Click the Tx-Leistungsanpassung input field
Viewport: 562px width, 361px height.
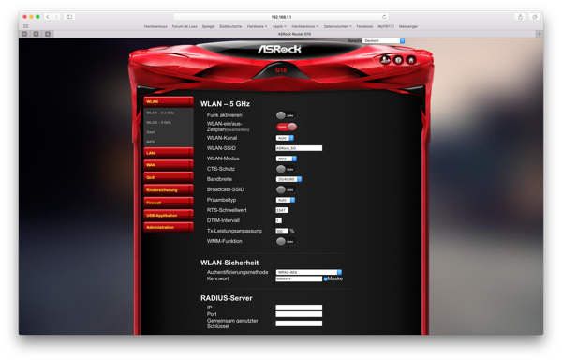click(x=282, y=231)
